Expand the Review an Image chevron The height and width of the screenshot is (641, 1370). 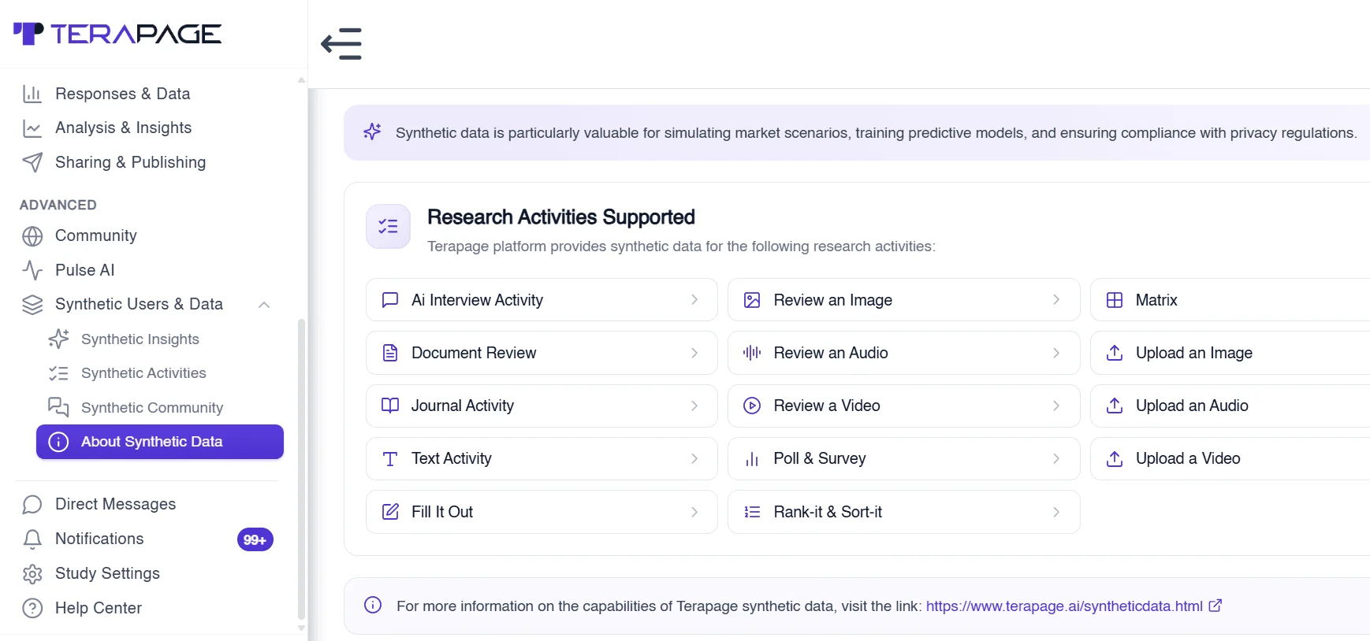point(1056,299)
